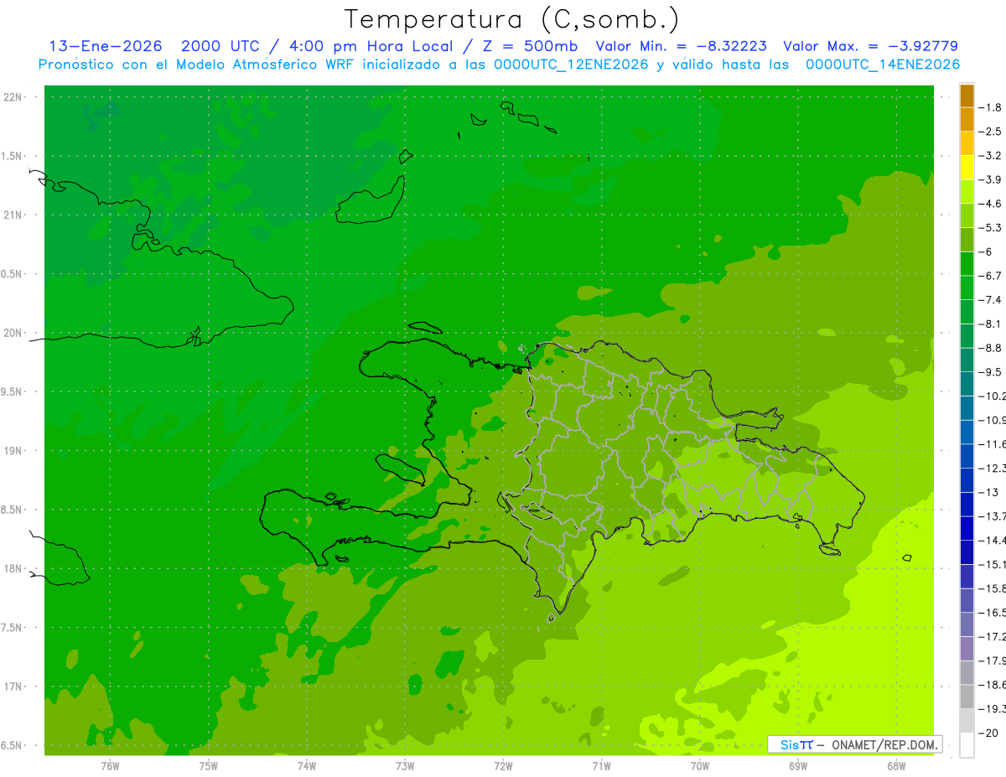The image size is (1006, 777).
Task: Pick the white swatch below -20
Action: point(967,745)
